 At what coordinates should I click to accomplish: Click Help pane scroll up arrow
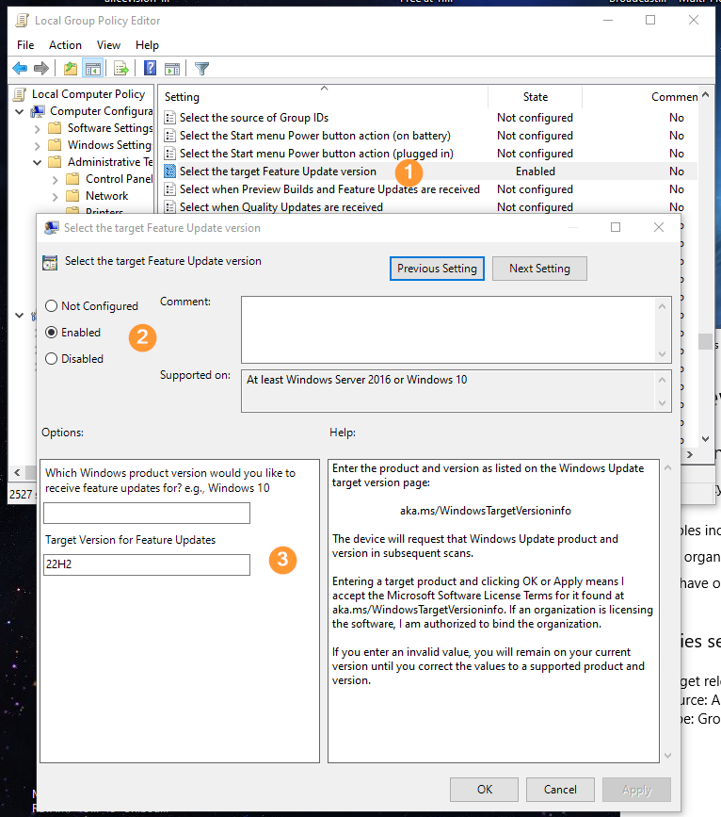click(668, 468)
